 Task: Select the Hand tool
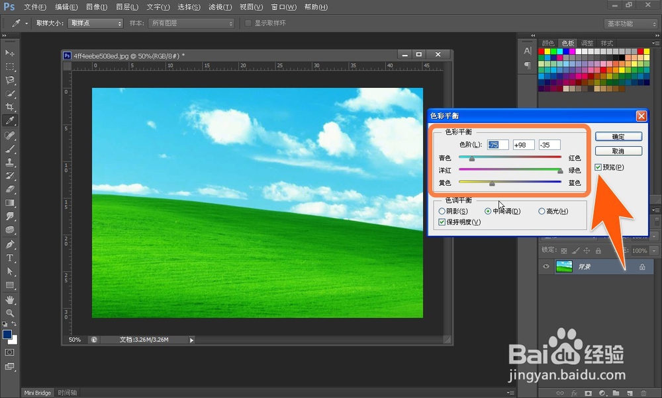coord(10,299)
